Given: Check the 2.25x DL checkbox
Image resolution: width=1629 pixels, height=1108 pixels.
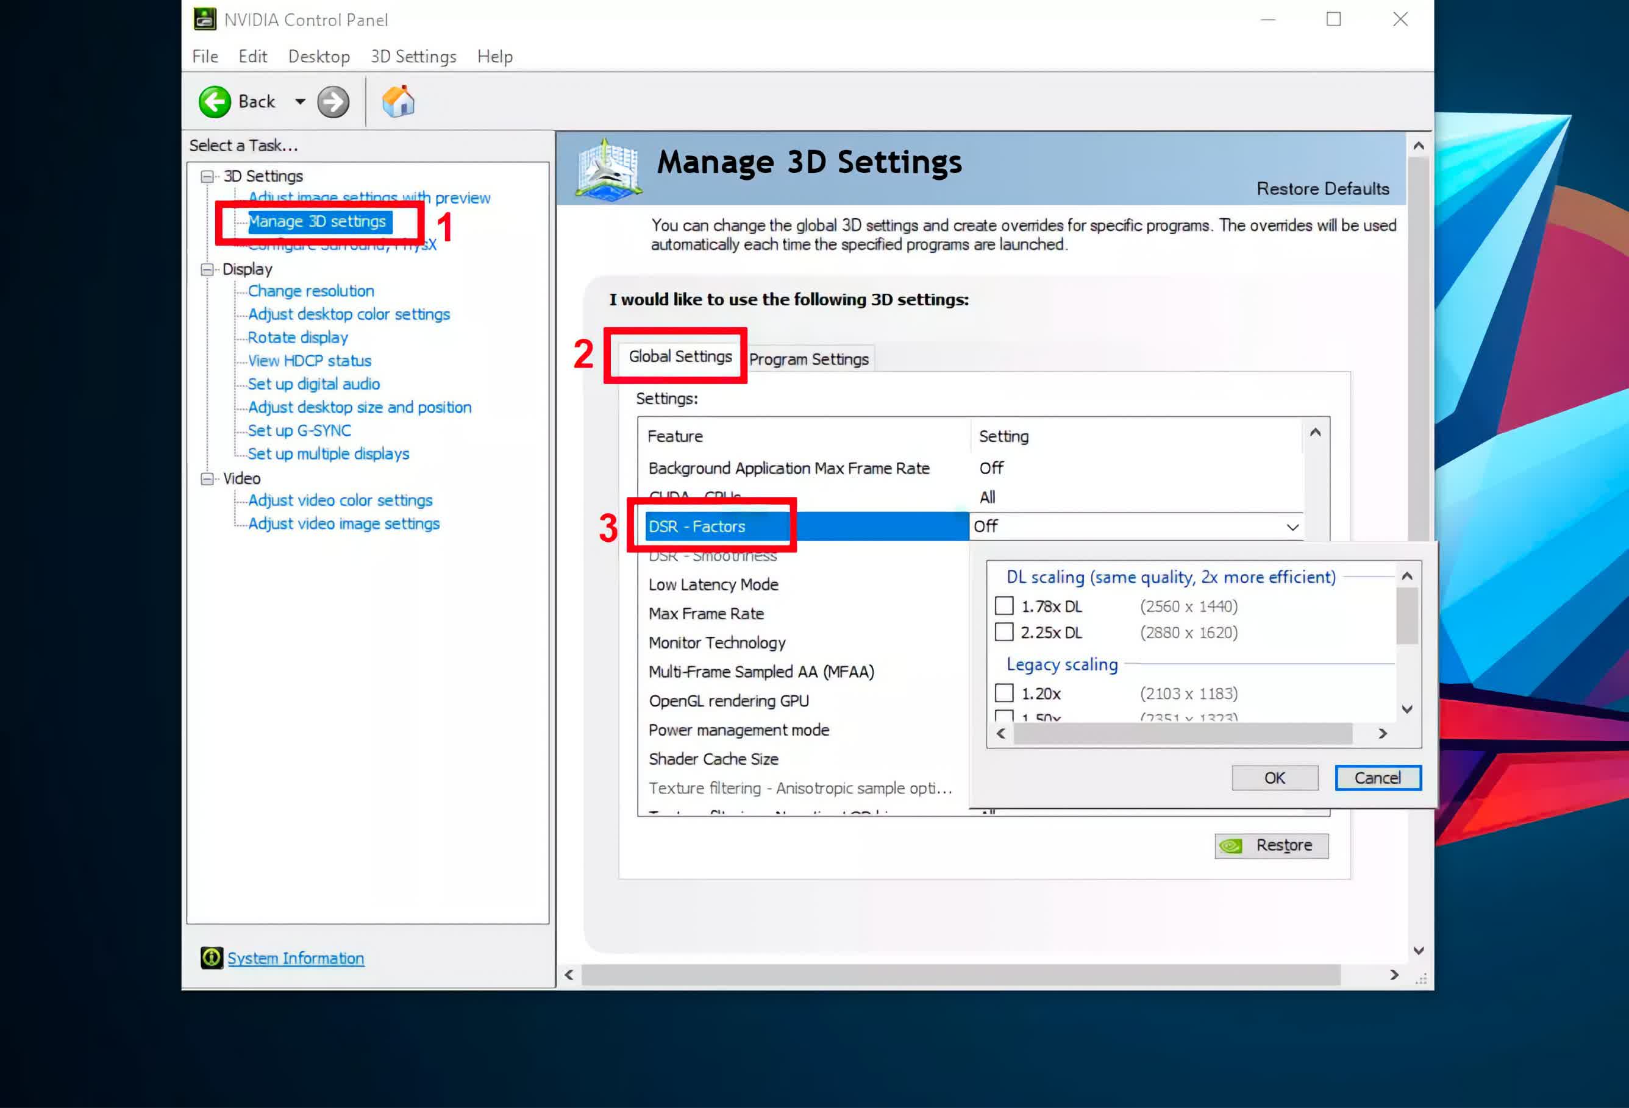Looking at the screenshot, I should coord(1003,632).
